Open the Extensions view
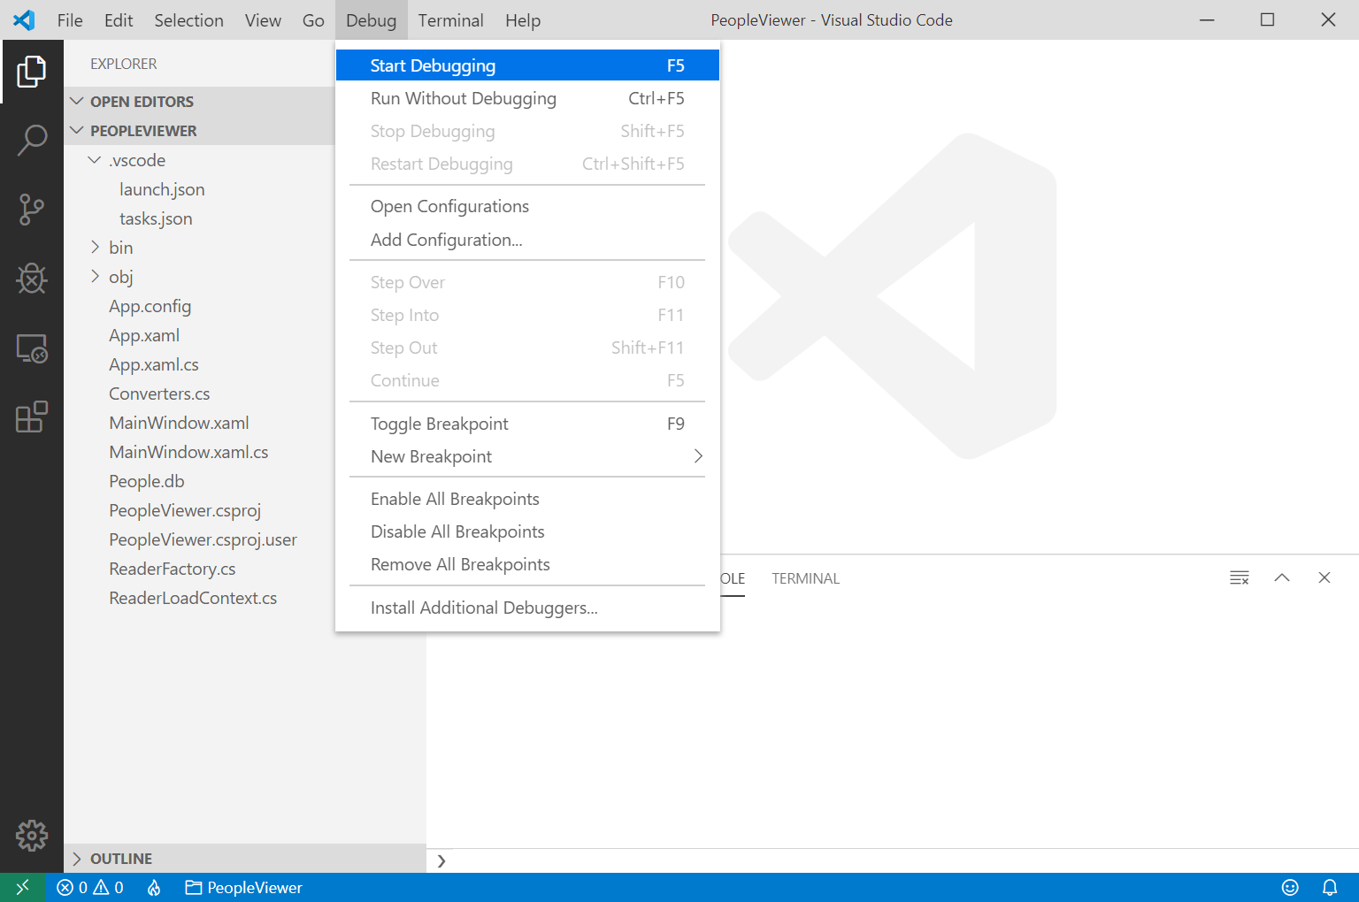Screen dimensions: 1359x902 (33, 417)
